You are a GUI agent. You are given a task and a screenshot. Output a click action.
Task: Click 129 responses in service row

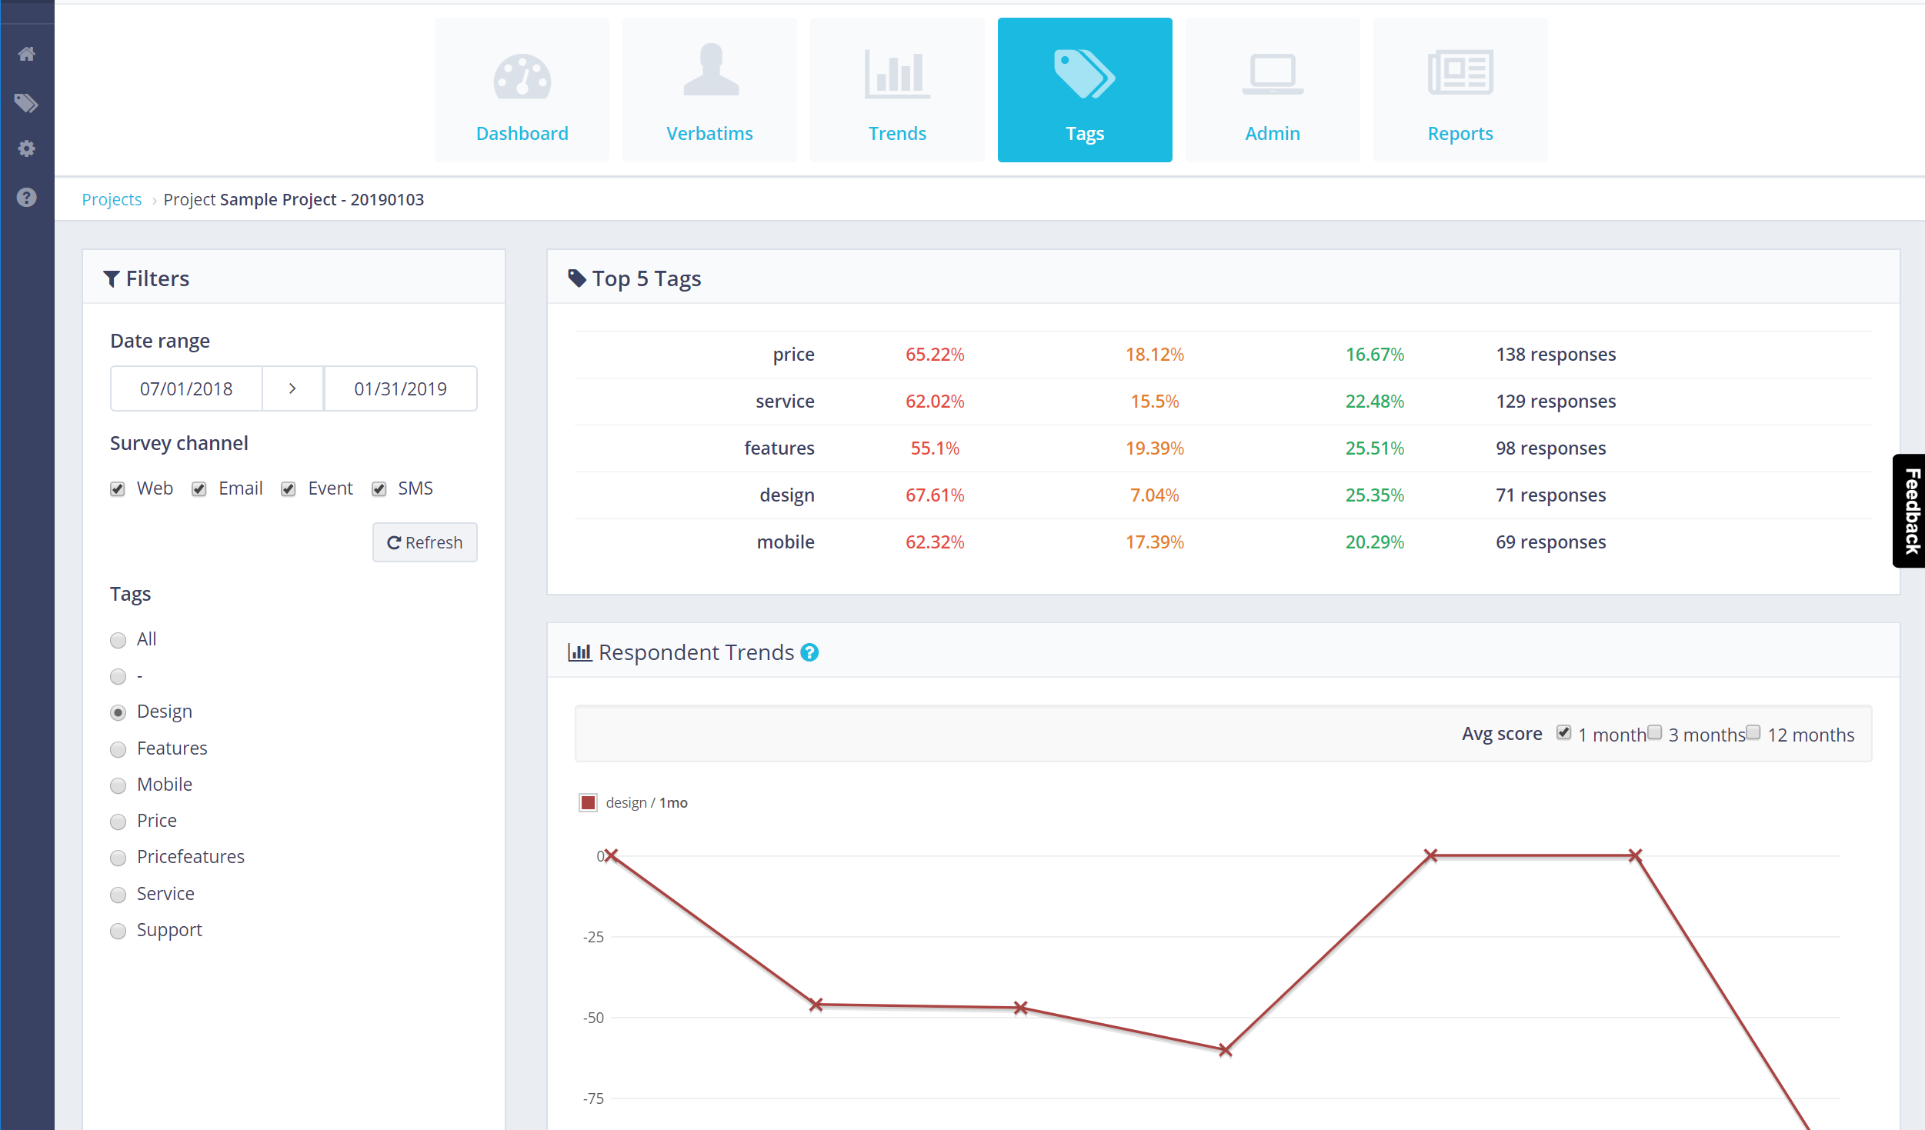[x=1556, y=402]
